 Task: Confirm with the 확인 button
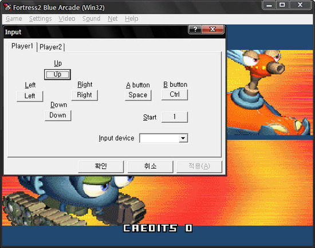[x=101, y=166]
